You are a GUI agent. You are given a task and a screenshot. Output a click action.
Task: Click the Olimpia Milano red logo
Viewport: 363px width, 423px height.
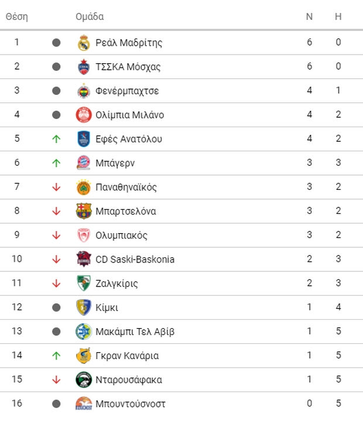84,115
